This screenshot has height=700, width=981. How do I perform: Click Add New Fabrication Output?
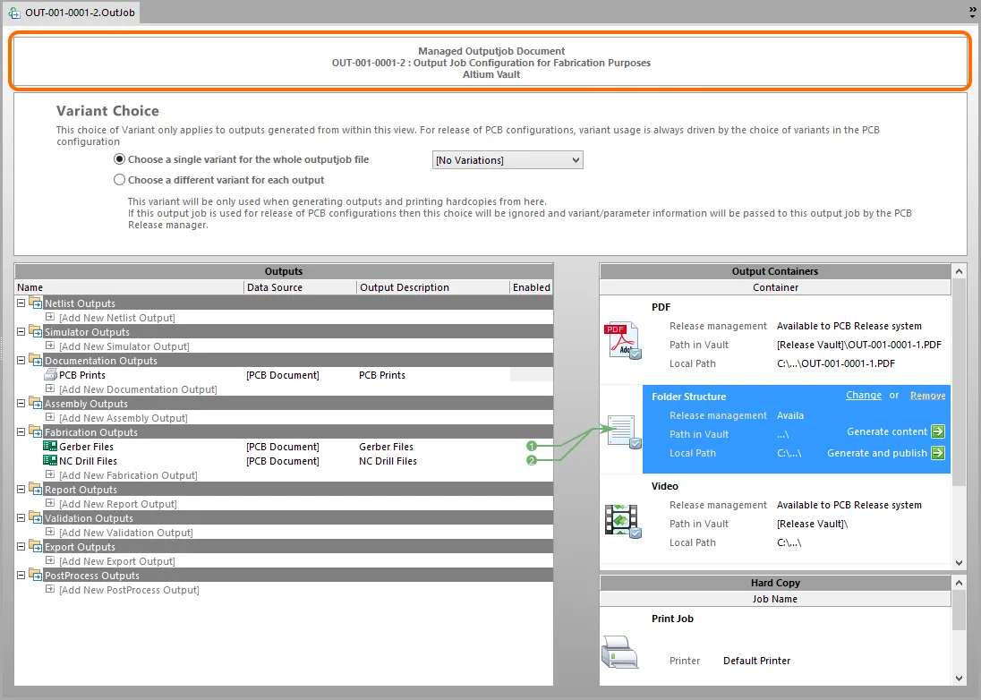pyautogui.click(x=128, y=474)
